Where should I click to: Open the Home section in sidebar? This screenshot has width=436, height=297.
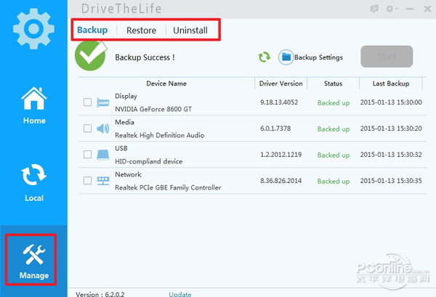tap(34, 105)
